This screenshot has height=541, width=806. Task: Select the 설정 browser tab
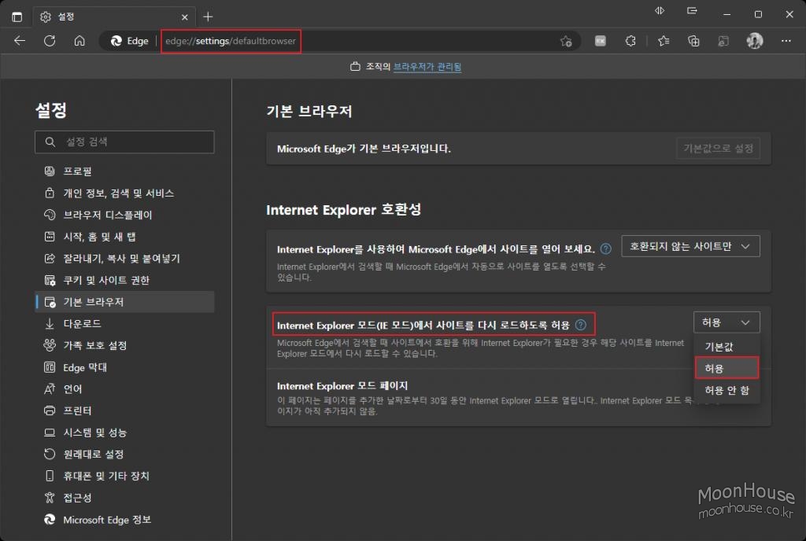[x=114, y=17]
